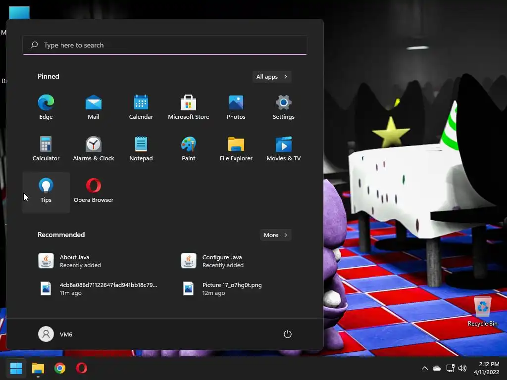Open File Explorer from the taskbar
The image size is (507, 380).
[x=38, y=368]
